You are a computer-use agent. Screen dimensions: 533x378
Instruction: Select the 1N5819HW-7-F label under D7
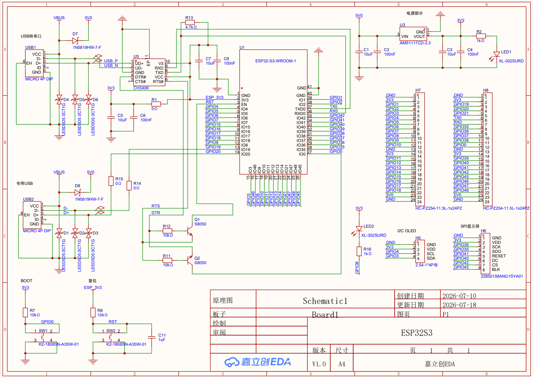click(x=87, y=47)
